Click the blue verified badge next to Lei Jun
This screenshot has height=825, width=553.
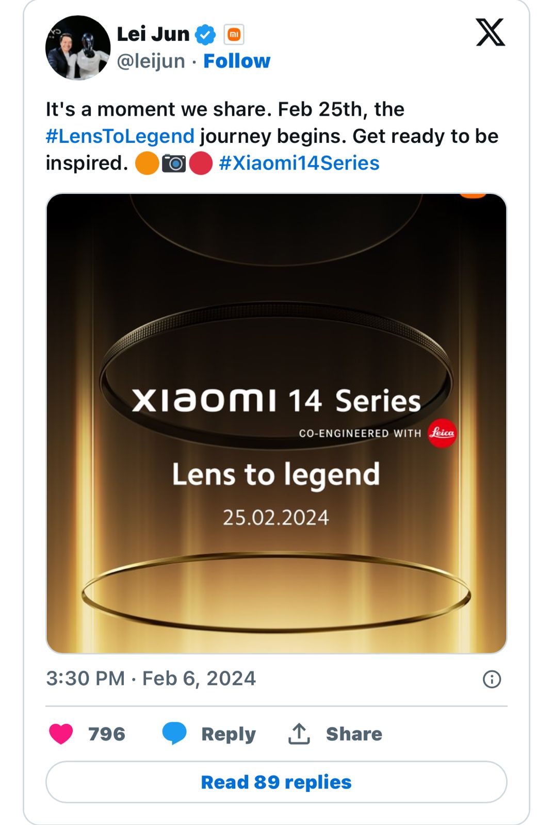tap(205, 34)
